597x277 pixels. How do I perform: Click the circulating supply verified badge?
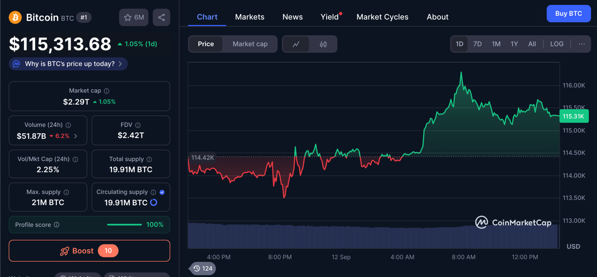[x=162, y=192]
